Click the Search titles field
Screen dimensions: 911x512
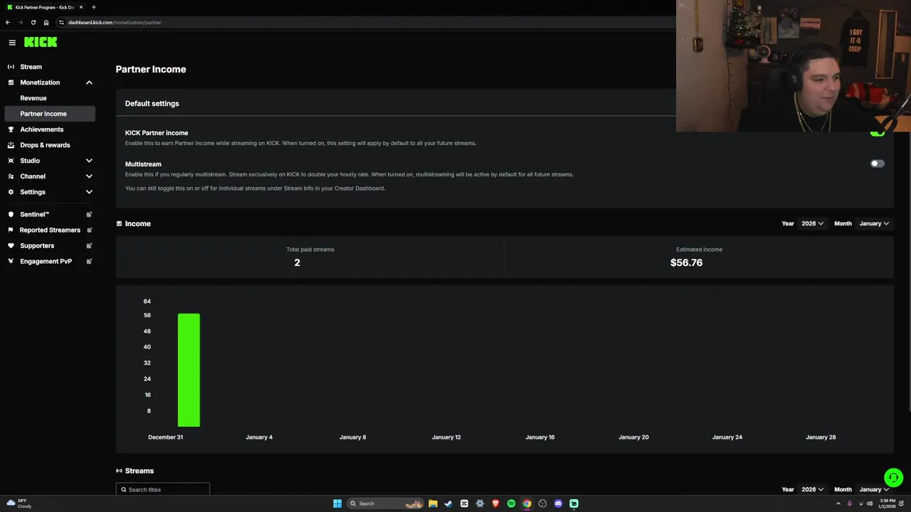[x=163, y=489]
